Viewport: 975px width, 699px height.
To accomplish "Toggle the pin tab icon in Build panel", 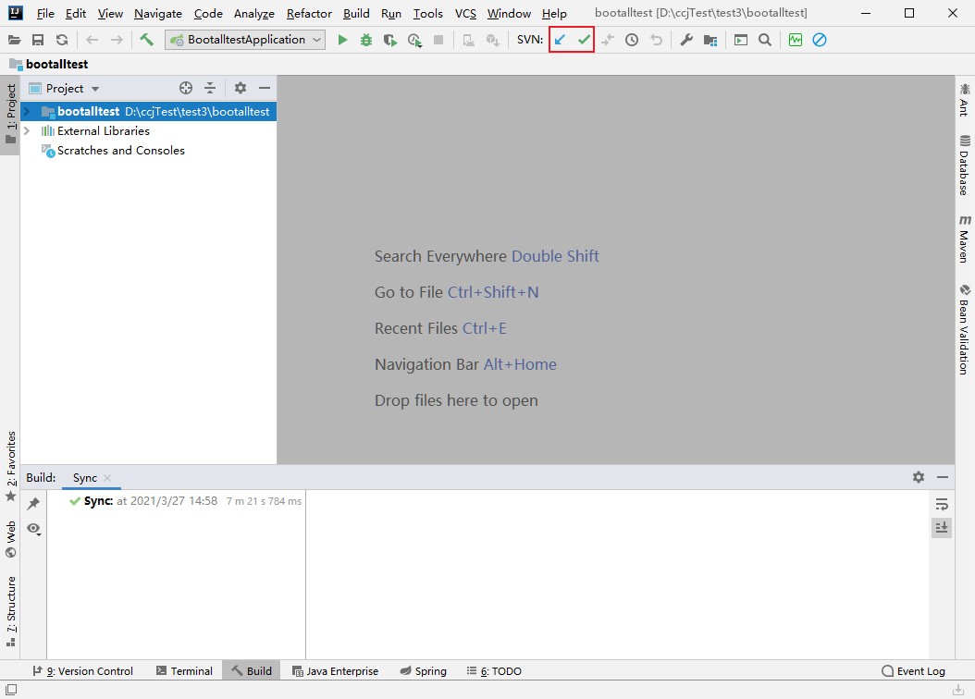I will tap(33, 503).
